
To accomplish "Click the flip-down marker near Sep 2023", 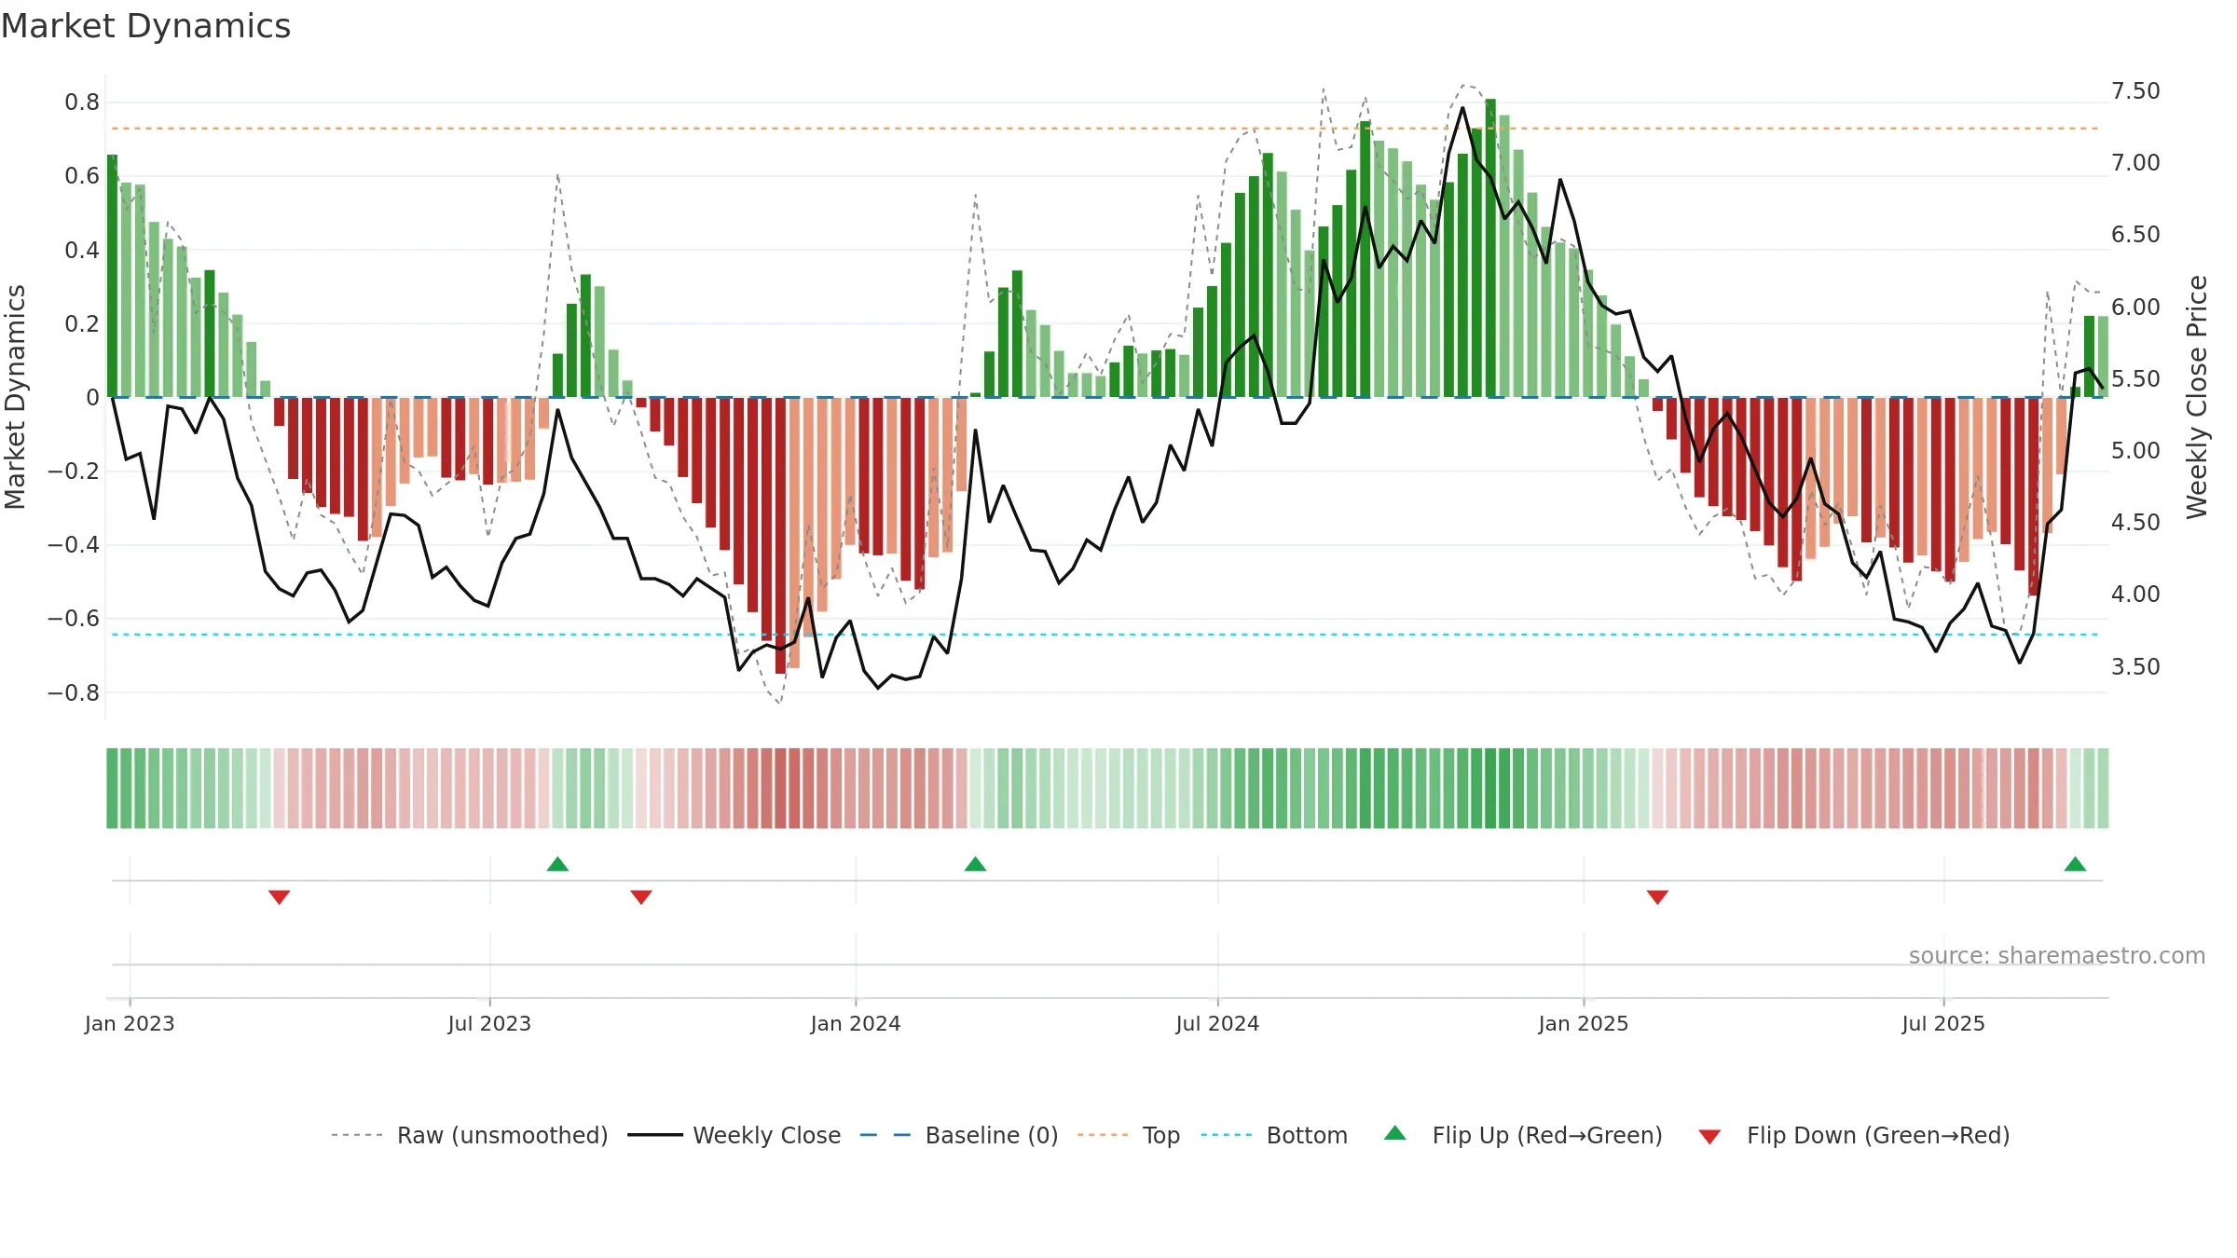I will pyautogui.click(x=641, y=896).
